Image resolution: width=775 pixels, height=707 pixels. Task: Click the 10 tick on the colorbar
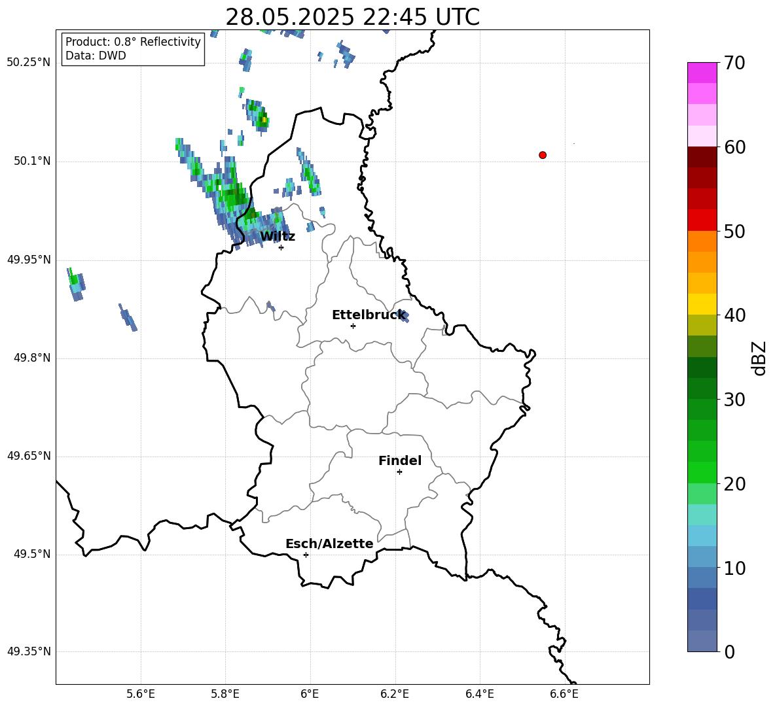734,568
